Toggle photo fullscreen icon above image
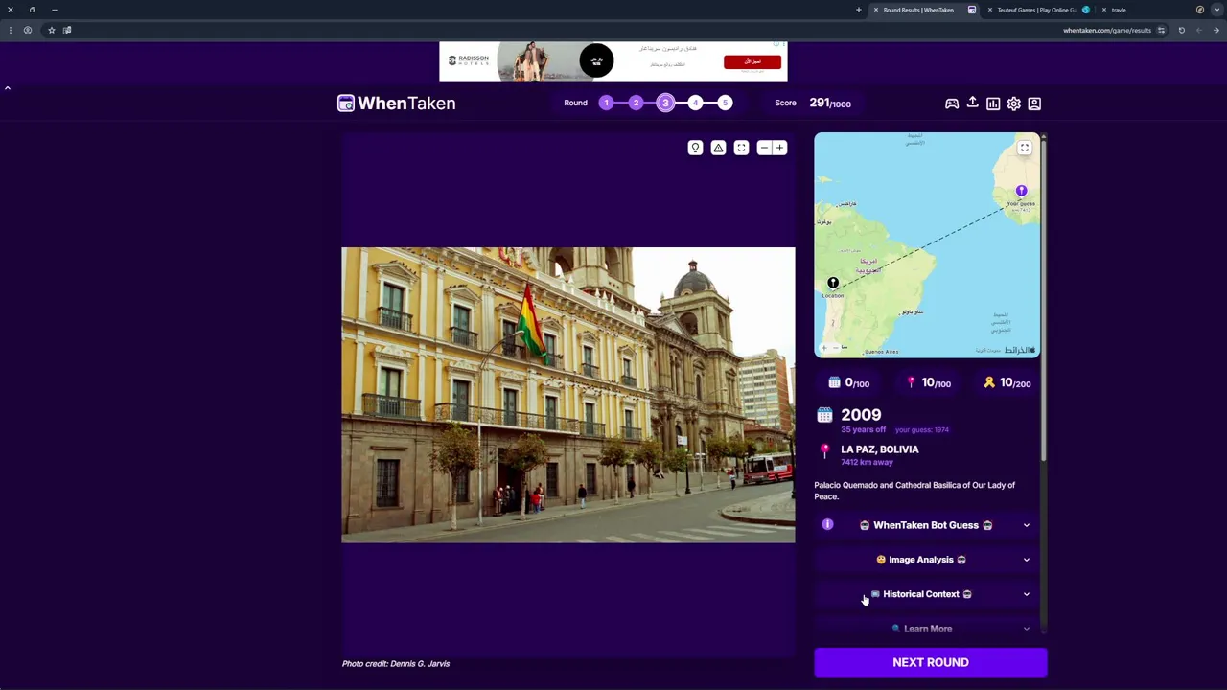The height and width of the screenshot is (690, 1227). click(x=741, y=148)
